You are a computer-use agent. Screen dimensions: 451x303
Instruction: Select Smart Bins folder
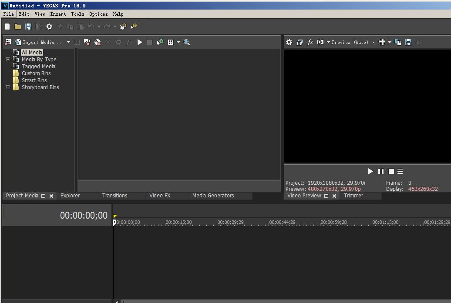coord(34,80)
